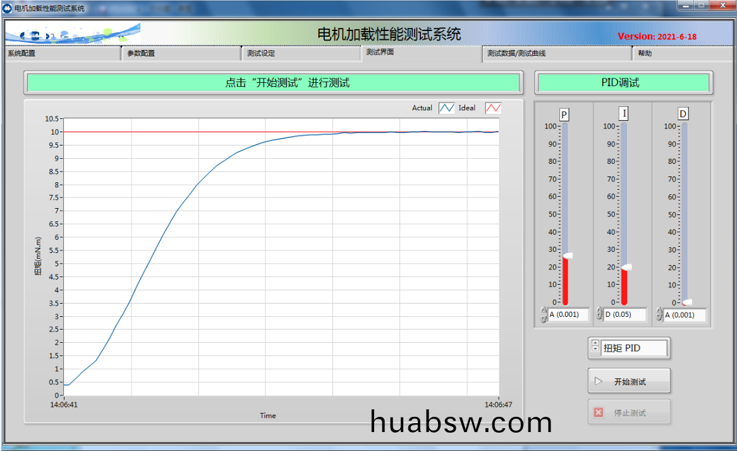Click the app icon in title bar
737x451 pixels.
8,8
